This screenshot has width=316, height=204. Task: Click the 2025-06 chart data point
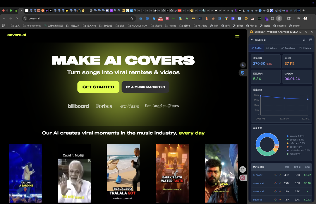284,98
